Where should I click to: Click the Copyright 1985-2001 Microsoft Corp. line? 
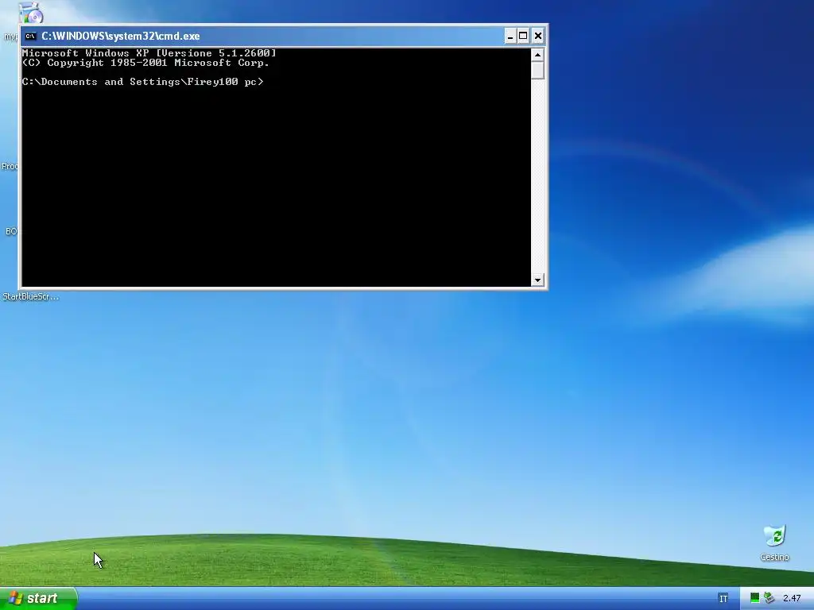coord(145,63)
